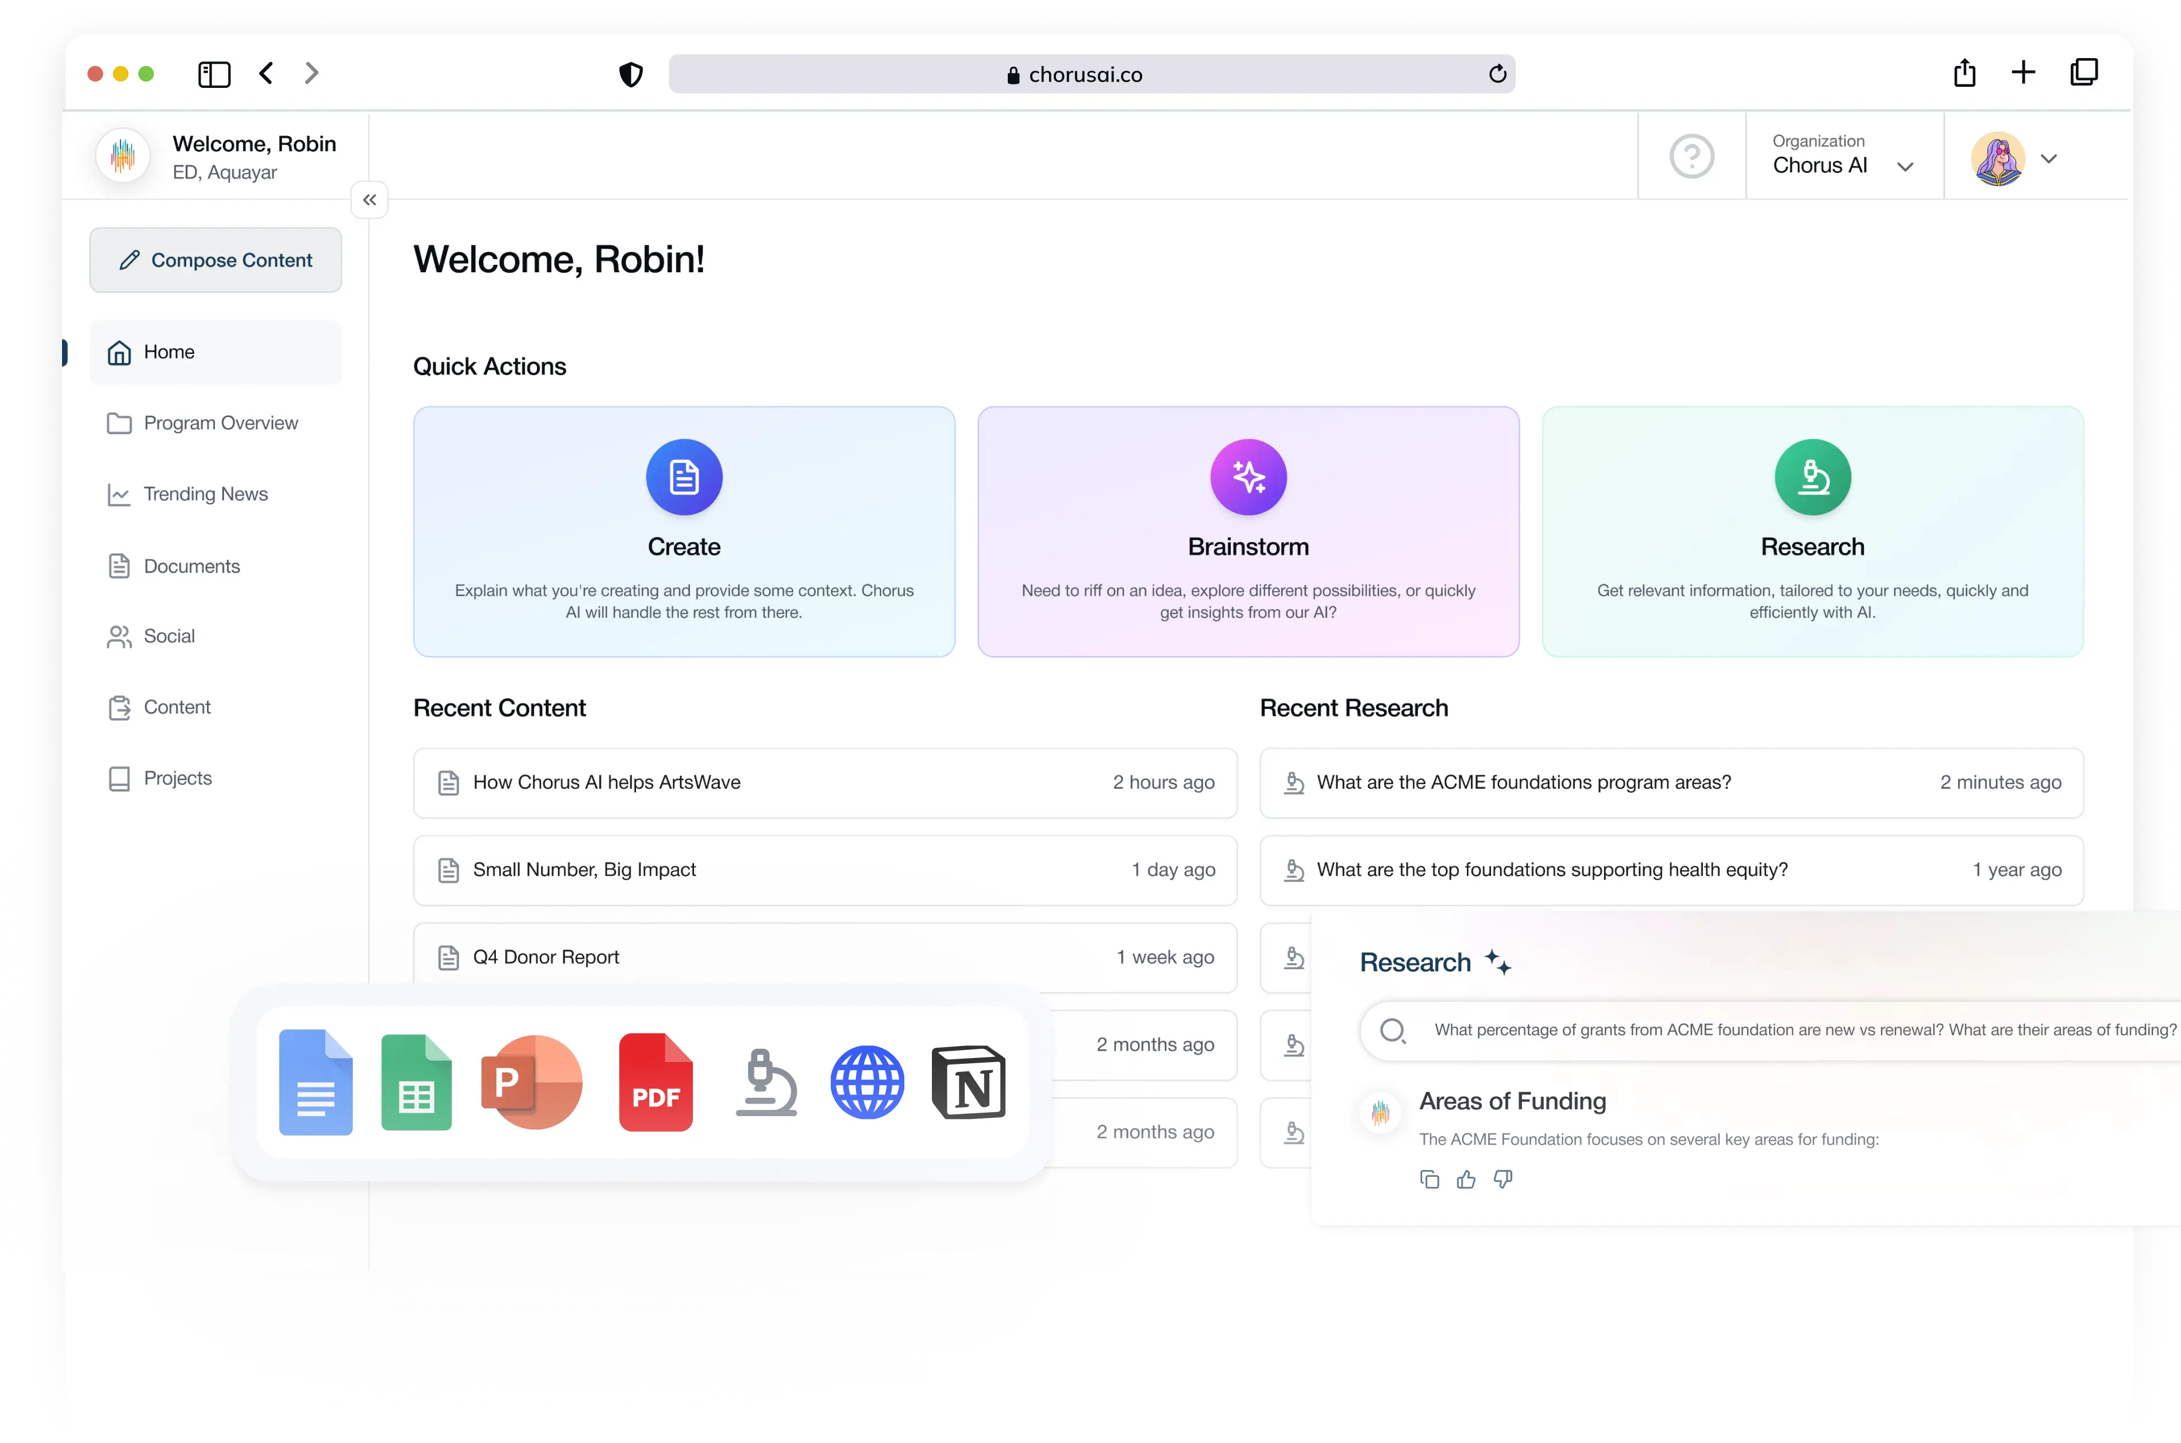The height and width of the screenshot is (1443, 2181).
Task: Click the Google Sheets icon
Action: [x=416, y=1082]
